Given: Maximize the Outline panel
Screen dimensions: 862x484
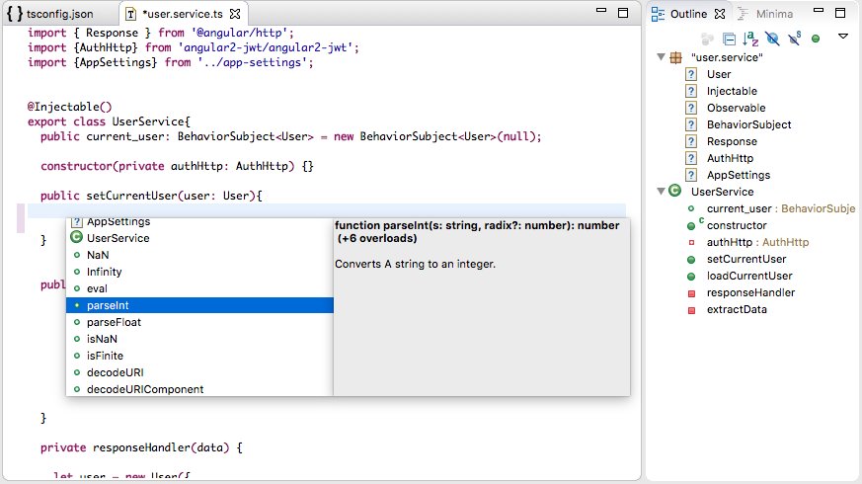Looking at the screenshot, I should 840,13.
